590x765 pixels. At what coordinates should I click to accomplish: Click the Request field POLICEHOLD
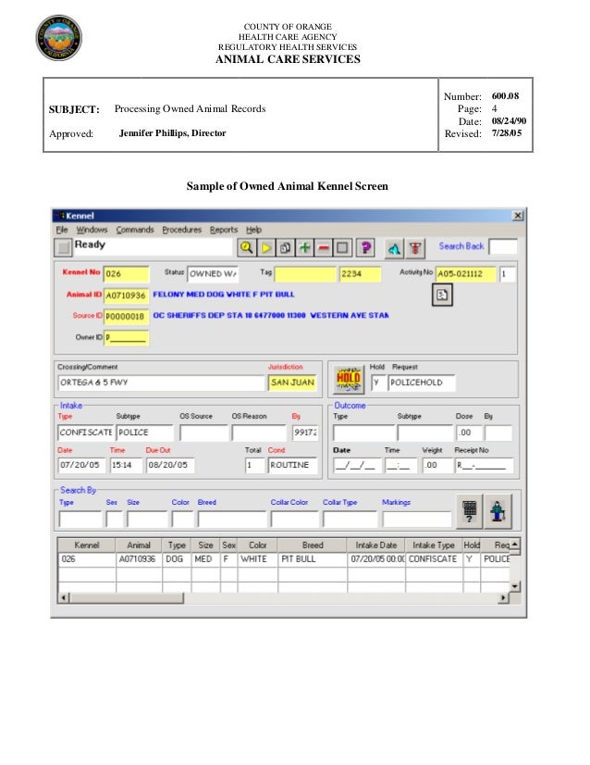click(422, 382)
